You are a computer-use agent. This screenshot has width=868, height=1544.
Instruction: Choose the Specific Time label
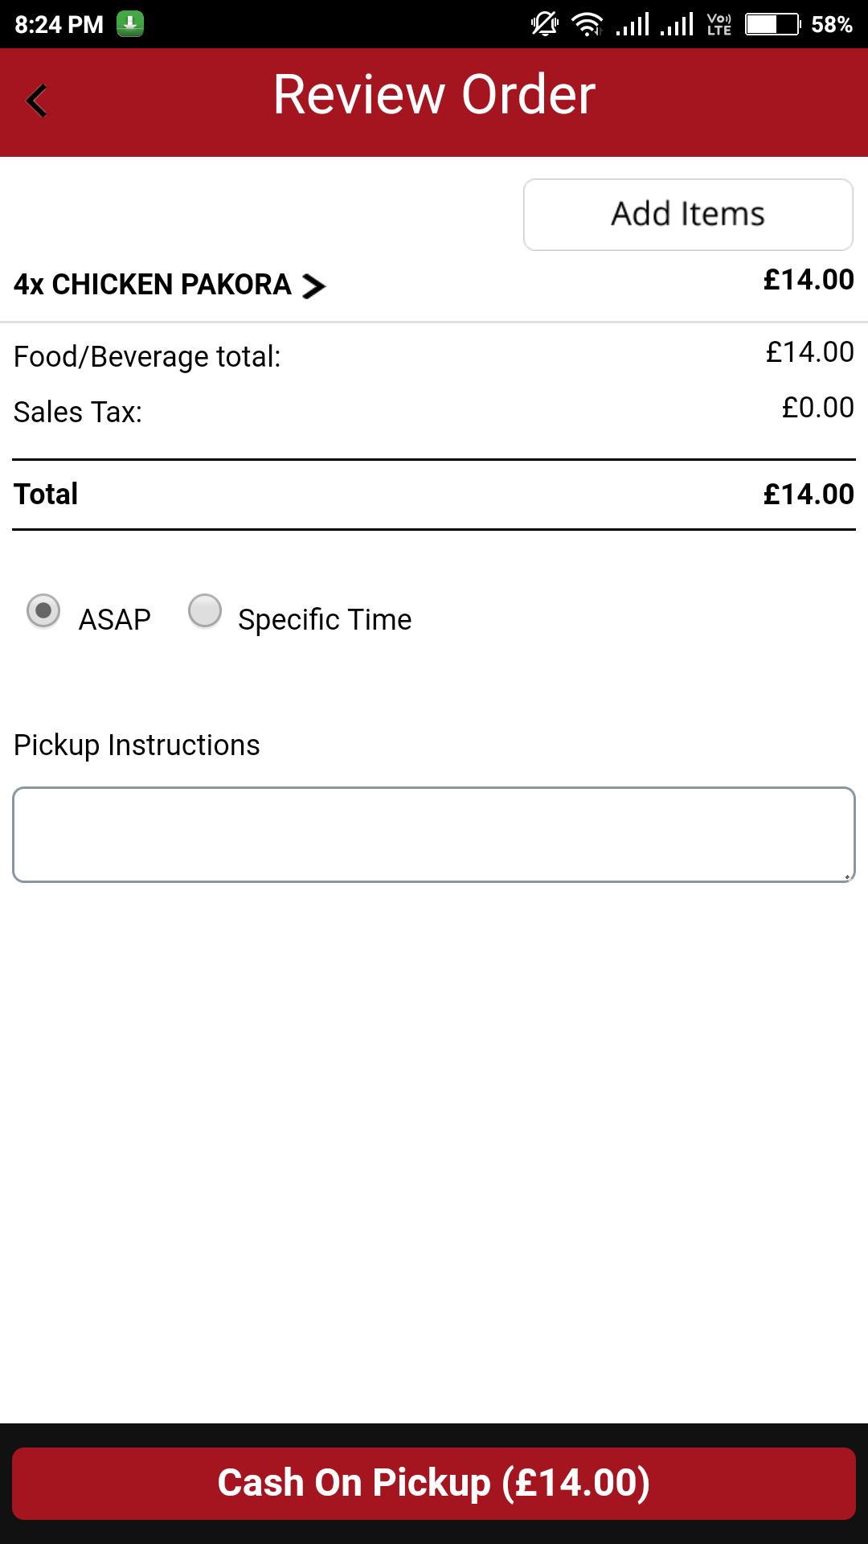[x=325, y=620]
